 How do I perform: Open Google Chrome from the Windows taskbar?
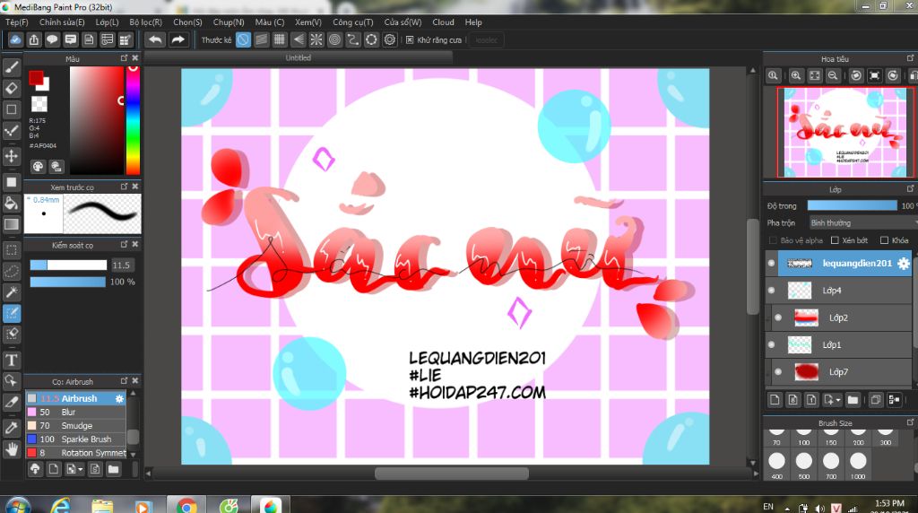pos(186,506)
